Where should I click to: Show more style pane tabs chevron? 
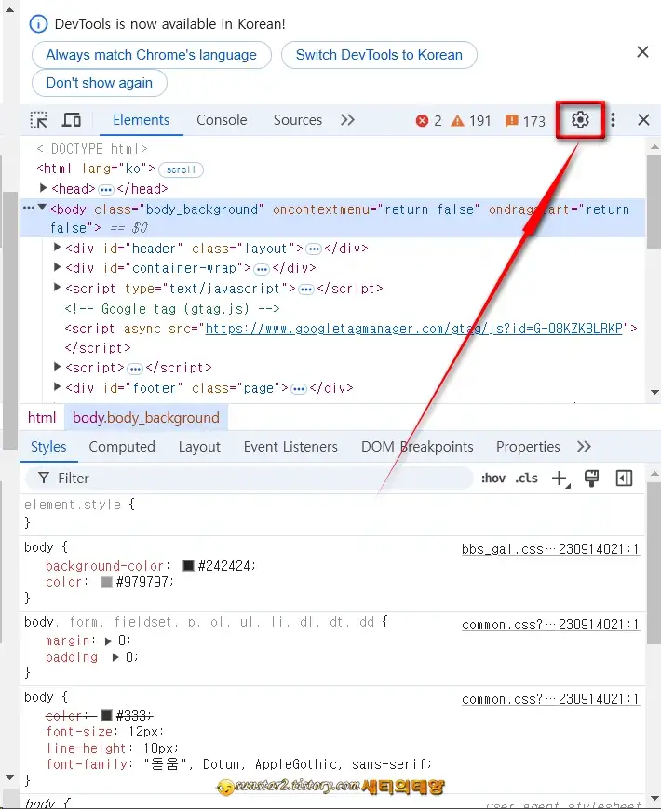[584, 447]
